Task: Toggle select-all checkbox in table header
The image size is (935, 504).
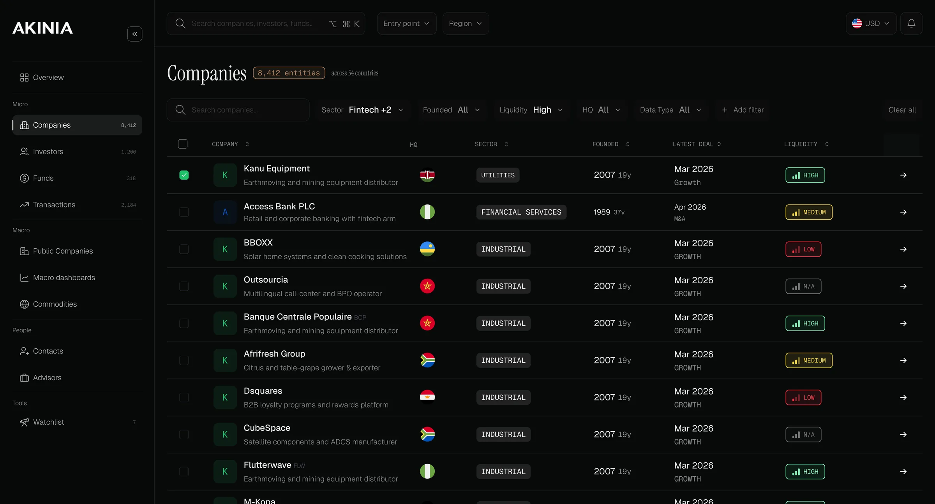Action: click(183, 144)
